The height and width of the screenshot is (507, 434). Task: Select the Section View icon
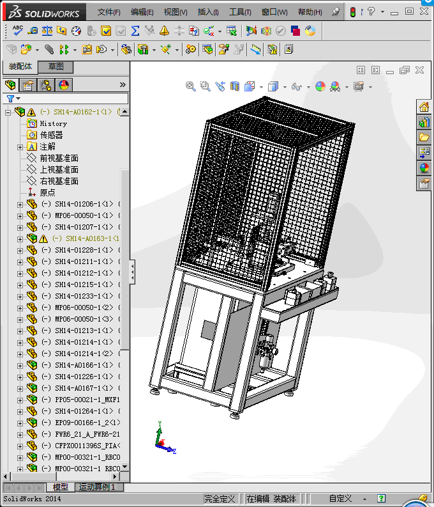[x=235, y=86]
